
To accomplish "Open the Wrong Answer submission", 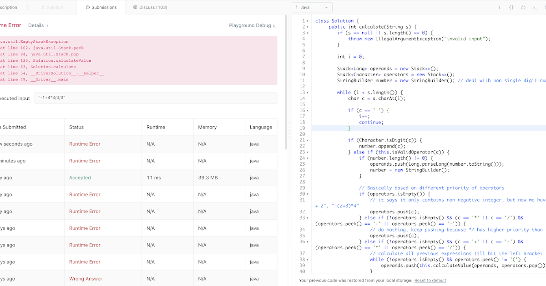I will tap(86, 279).
